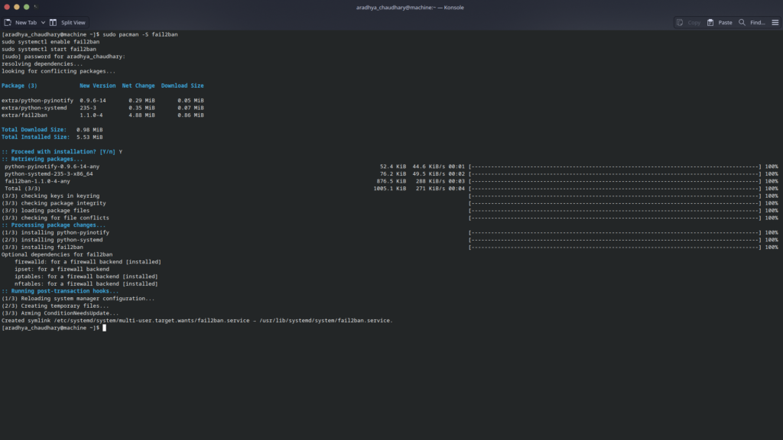The width and height of the screenshot is (783, 440).
Task: Click progress bar of 'installing fail2ban' row
Action: 616,247
